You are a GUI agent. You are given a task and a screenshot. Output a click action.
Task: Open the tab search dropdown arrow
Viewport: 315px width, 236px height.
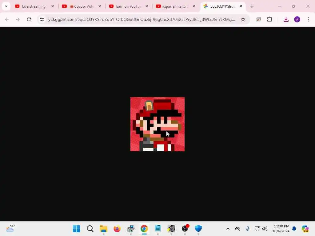pos(6,6)
